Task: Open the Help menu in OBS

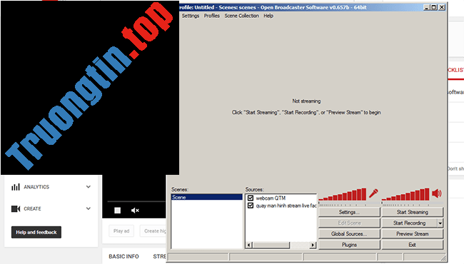Action: coord(268,16)
